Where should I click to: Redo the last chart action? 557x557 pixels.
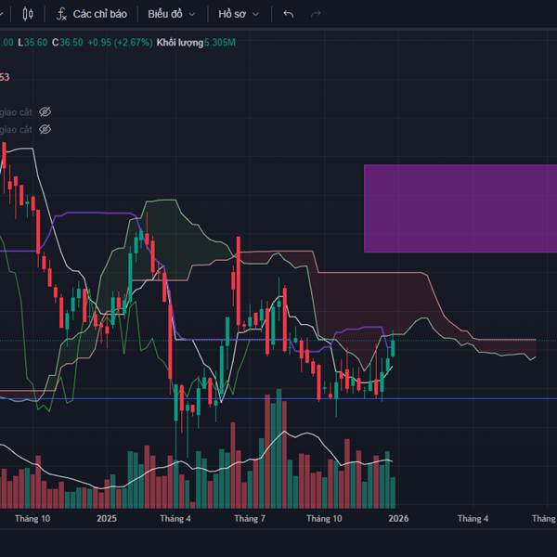point(316,14)
